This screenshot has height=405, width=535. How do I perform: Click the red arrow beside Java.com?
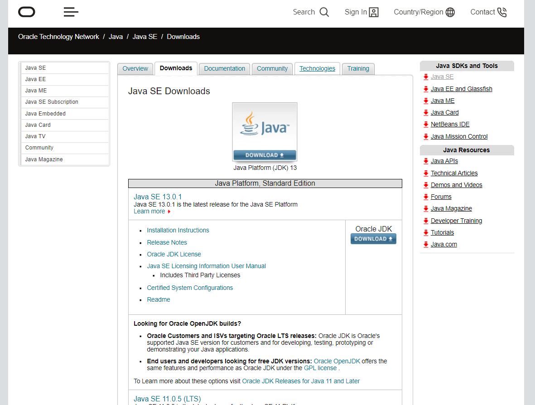pos(426,244)
